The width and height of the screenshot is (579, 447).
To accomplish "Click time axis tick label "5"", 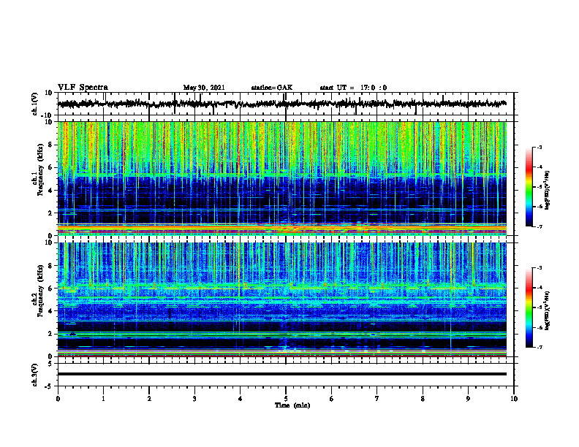I will click(x=286, y=399).
